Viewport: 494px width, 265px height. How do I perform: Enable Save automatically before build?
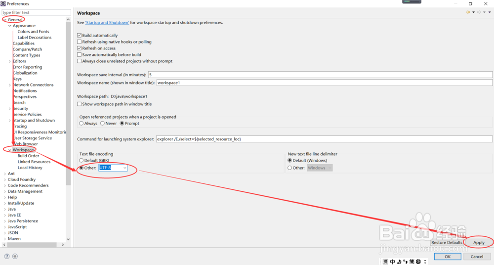coord(80,54)
